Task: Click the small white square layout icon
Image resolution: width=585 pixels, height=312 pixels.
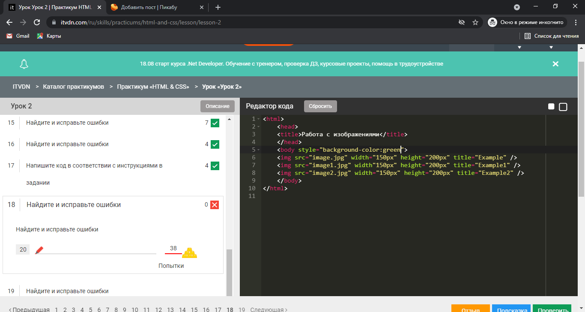Action: pyautogui.click(x=551, y=107)
